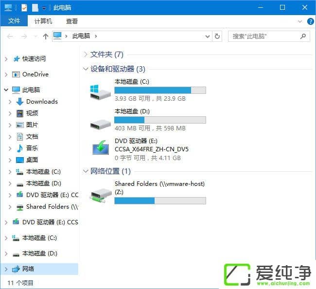Select the 音乐 note icon in sidebar

click(19, 148)
